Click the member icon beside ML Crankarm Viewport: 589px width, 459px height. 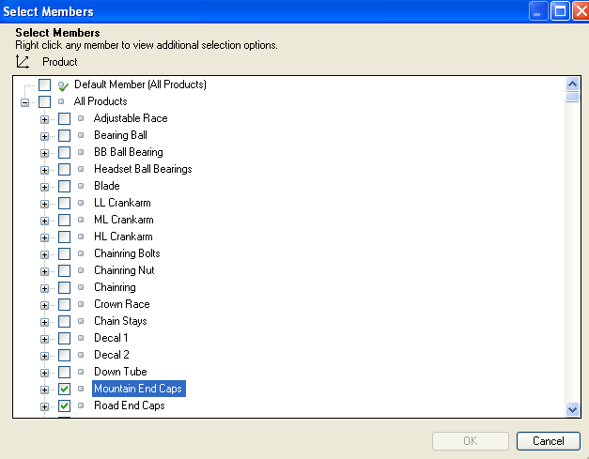tap(81, 220)
